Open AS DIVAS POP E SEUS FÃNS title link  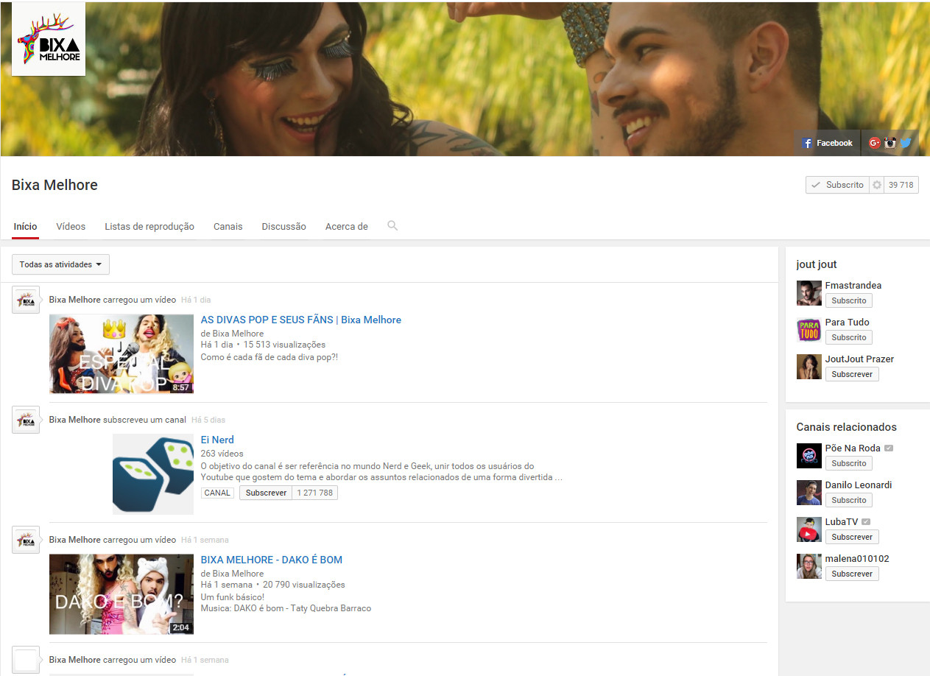(300, 320)
